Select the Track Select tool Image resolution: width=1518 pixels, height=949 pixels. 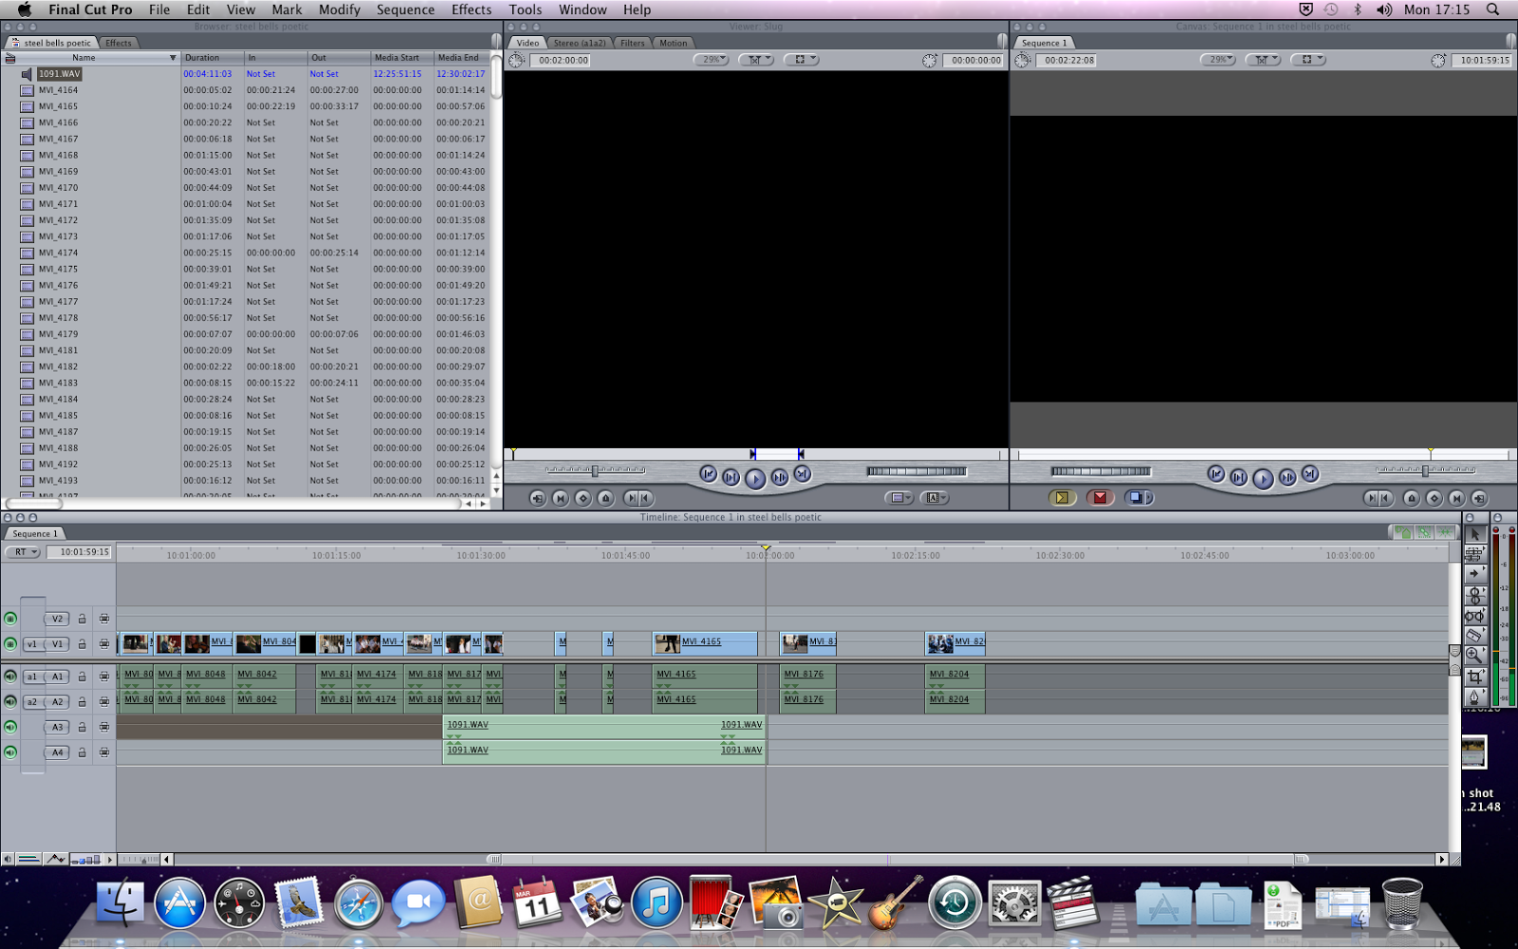pos(1474,574)
